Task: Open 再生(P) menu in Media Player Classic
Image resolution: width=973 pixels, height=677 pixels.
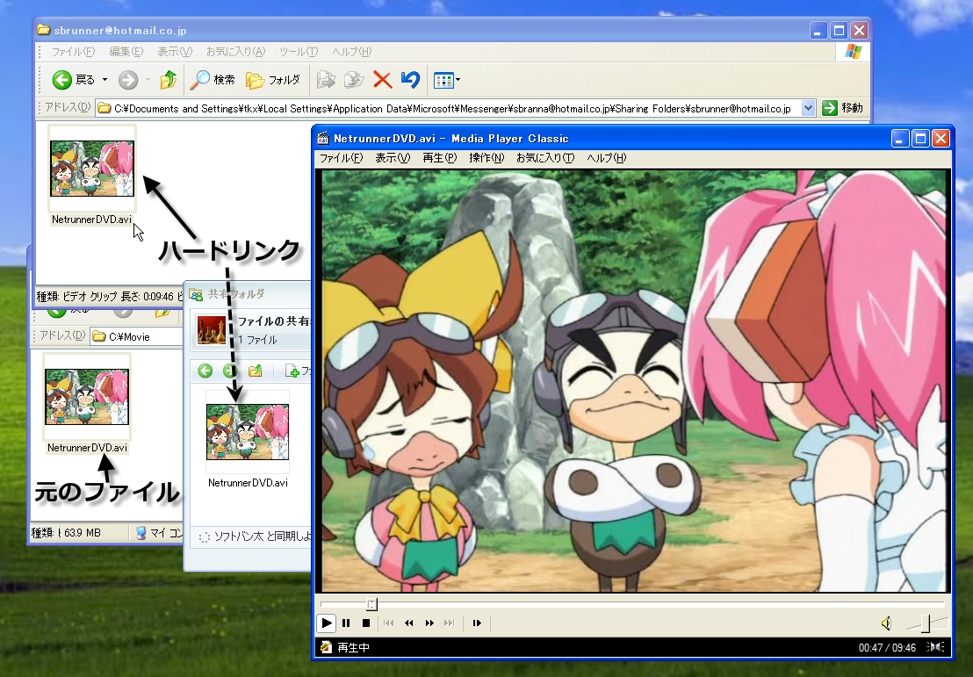Action: pos(439,157)
